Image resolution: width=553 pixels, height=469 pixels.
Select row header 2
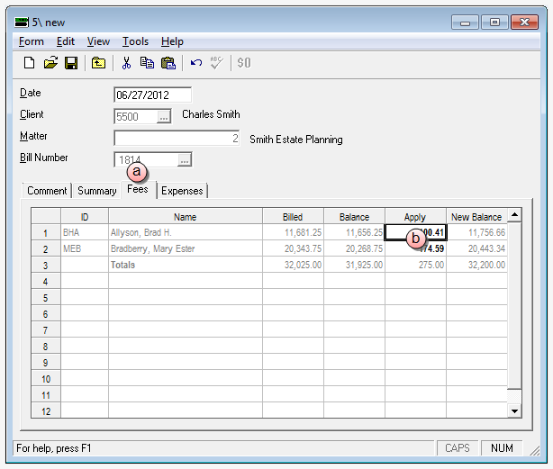[46, 248]
